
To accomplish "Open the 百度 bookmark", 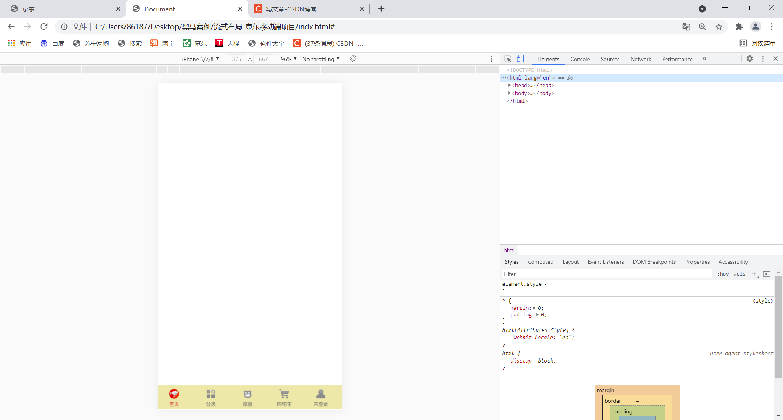I will (x=52, y=43).
